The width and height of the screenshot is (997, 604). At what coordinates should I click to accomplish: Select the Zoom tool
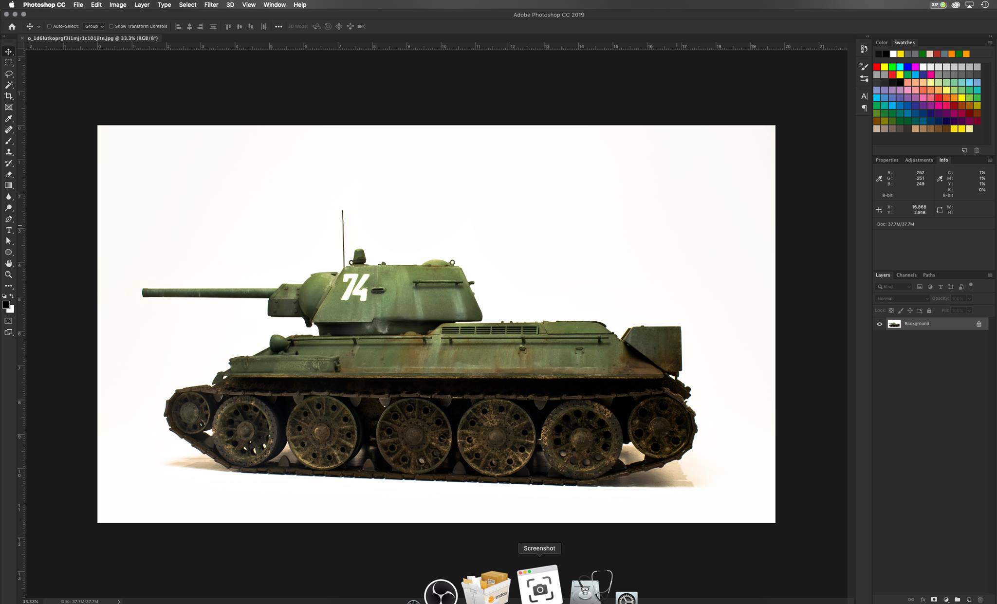pos(9,275)
